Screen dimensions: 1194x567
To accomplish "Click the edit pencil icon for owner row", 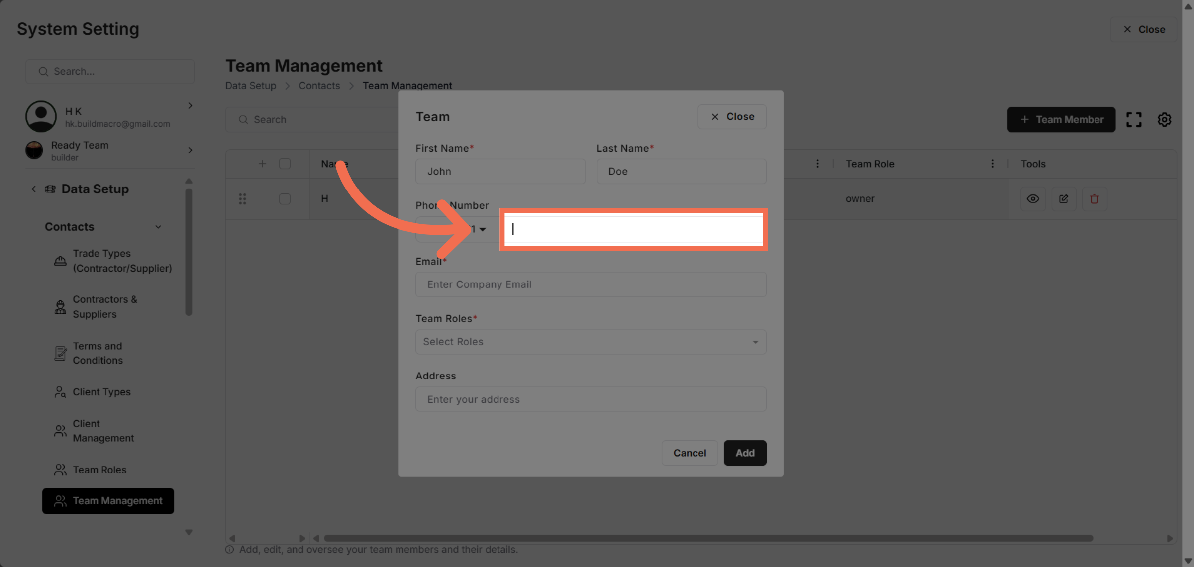I will pos(1064,199).
